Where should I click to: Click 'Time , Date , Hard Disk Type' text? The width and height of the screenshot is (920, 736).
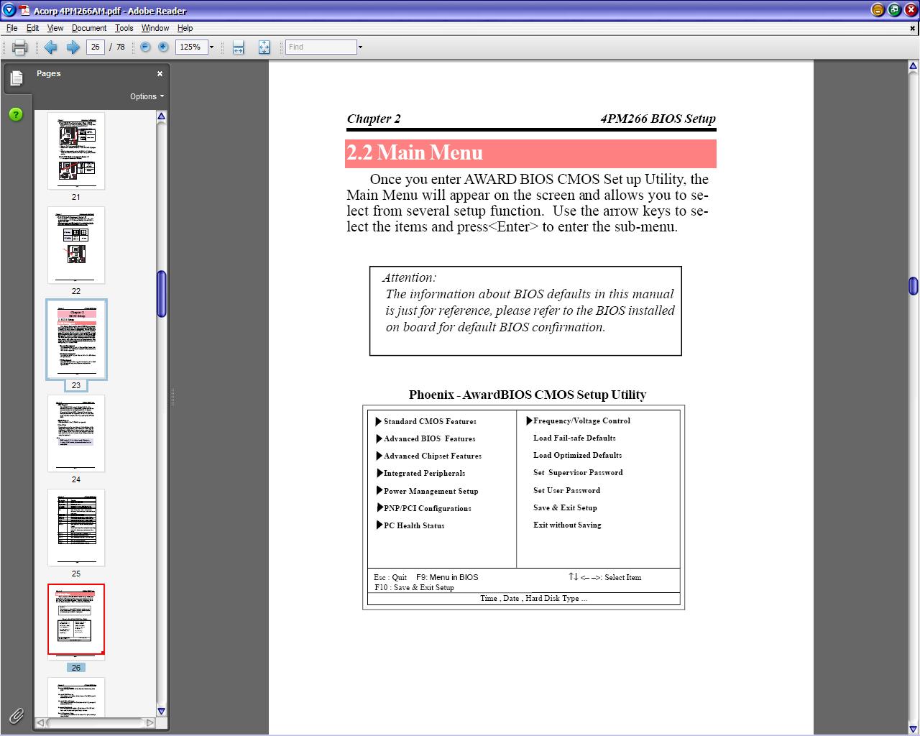(x=533, y=598)
